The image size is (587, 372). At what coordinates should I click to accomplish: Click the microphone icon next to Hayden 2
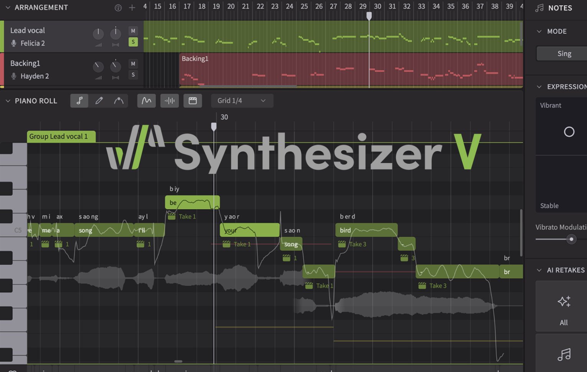(x=14, y=76)
